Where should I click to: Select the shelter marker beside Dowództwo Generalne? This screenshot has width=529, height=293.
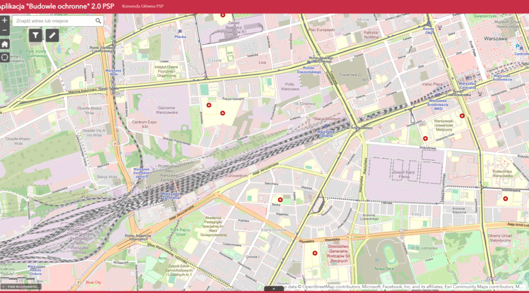point(315,253)
